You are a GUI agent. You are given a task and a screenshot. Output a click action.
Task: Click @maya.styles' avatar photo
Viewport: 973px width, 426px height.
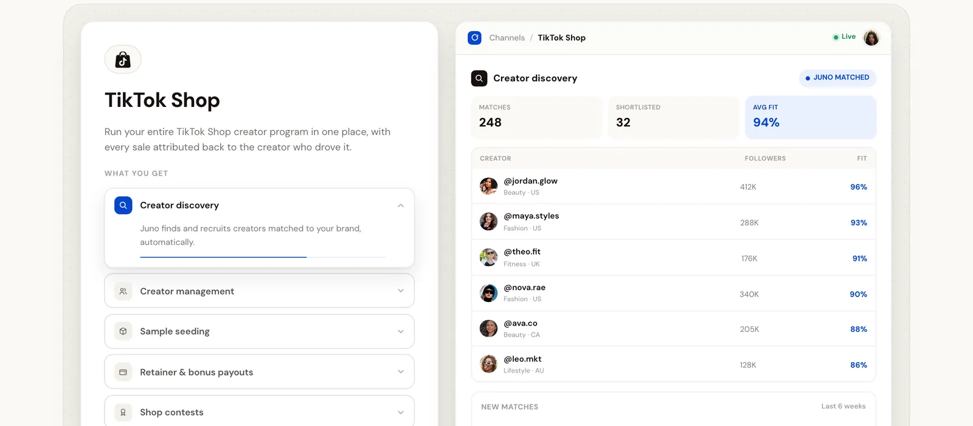(x=488, y=222)
